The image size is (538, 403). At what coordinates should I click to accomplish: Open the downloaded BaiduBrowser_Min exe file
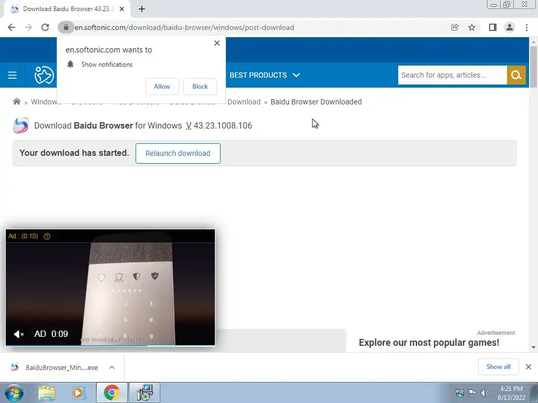click(54, 367)
